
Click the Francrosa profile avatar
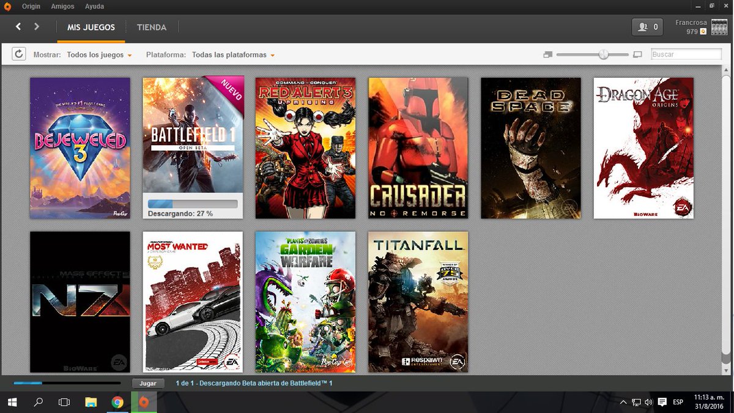click(719, 27)
